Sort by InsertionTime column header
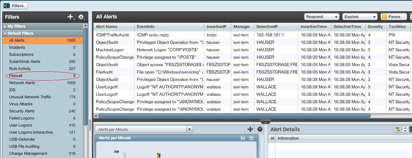Viewport: 412px width, 158px height. (314, 27)
